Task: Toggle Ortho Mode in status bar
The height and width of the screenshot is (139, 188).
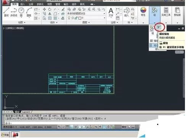Action: [71, 126]
